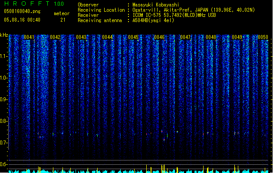Screen dimensions: 273x173
Task: Click the 0042 time marker
Action: (55, 37)
